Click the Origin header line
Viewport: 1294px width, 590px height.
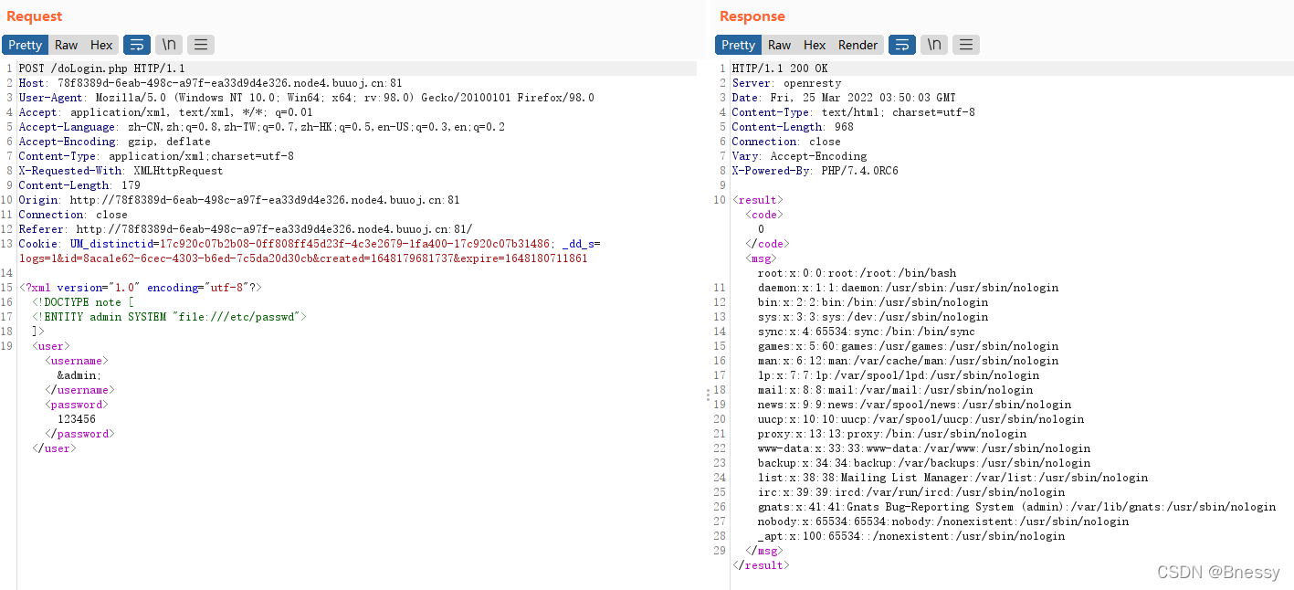pos(239,200)
